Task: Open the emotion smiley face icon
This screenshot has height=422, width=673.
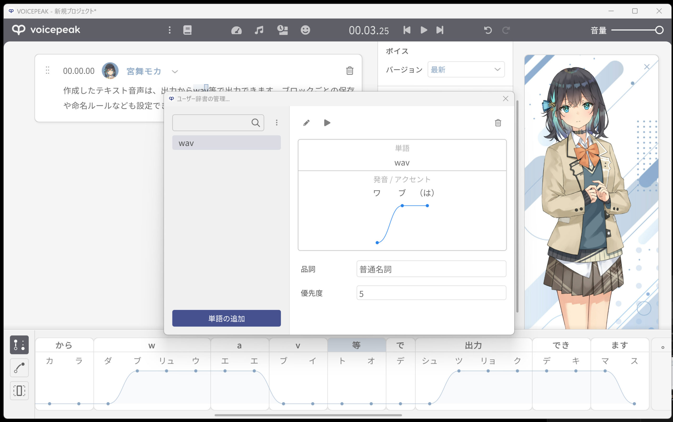Action: click(305, 30)
